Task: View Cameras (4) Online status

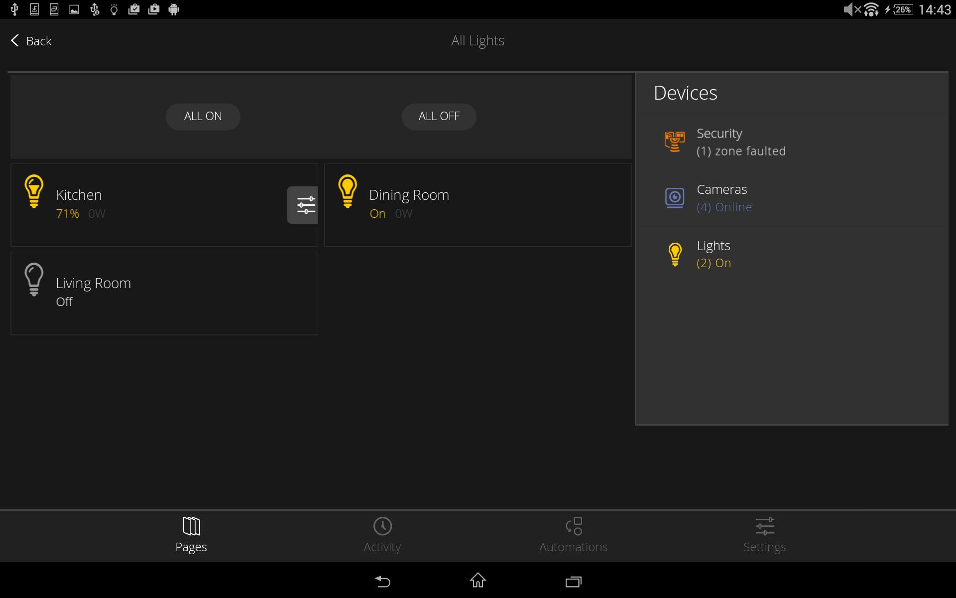Action: [x=724, y=207]
